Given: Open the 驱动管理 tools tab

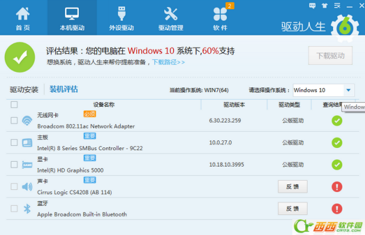Looking at the screenshot, I should [x=171, y=18].
